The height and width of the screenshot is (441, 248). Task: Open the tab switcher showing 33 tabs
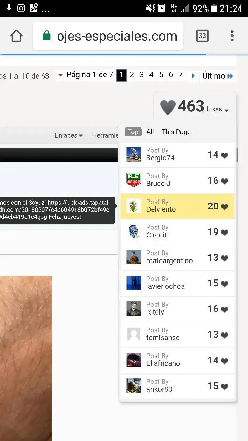pyautogui.click(x=202, y=36)
